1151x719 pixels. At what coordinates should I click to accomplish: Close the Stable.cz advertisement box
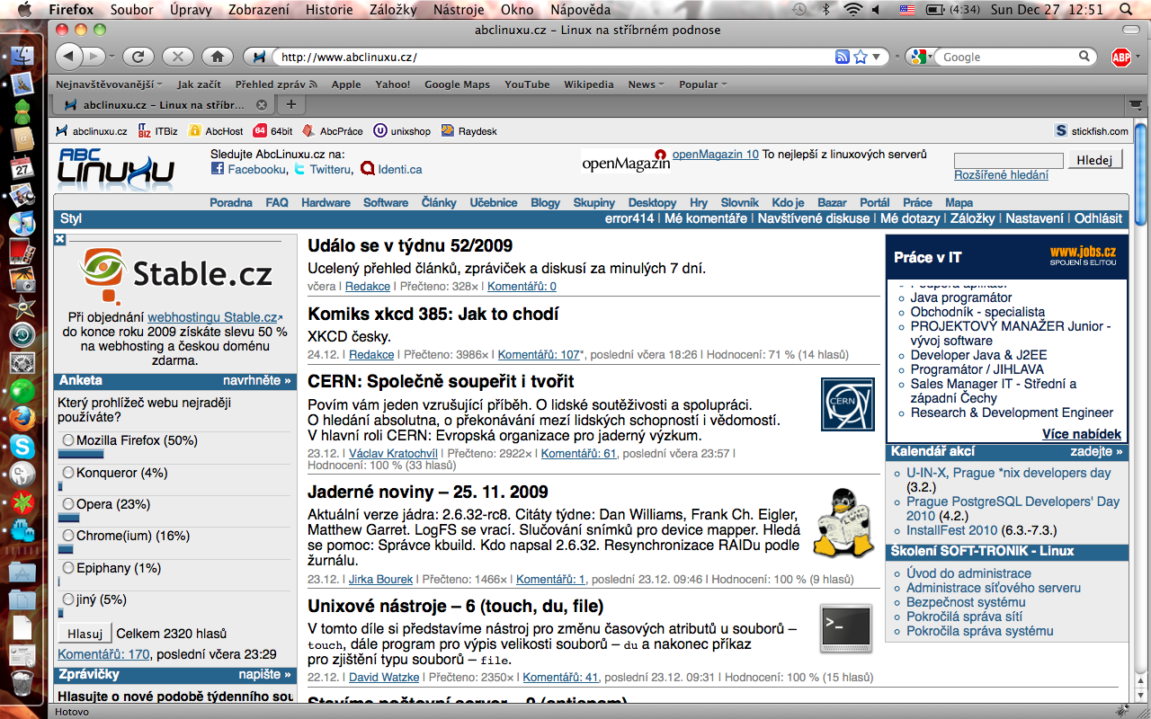(x=59, y=239)
